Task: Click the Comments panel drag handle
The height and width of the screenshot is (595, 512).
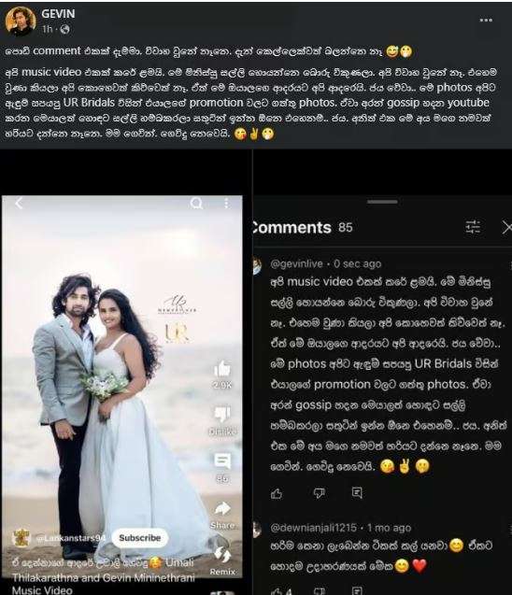Action: pos(382,202)
